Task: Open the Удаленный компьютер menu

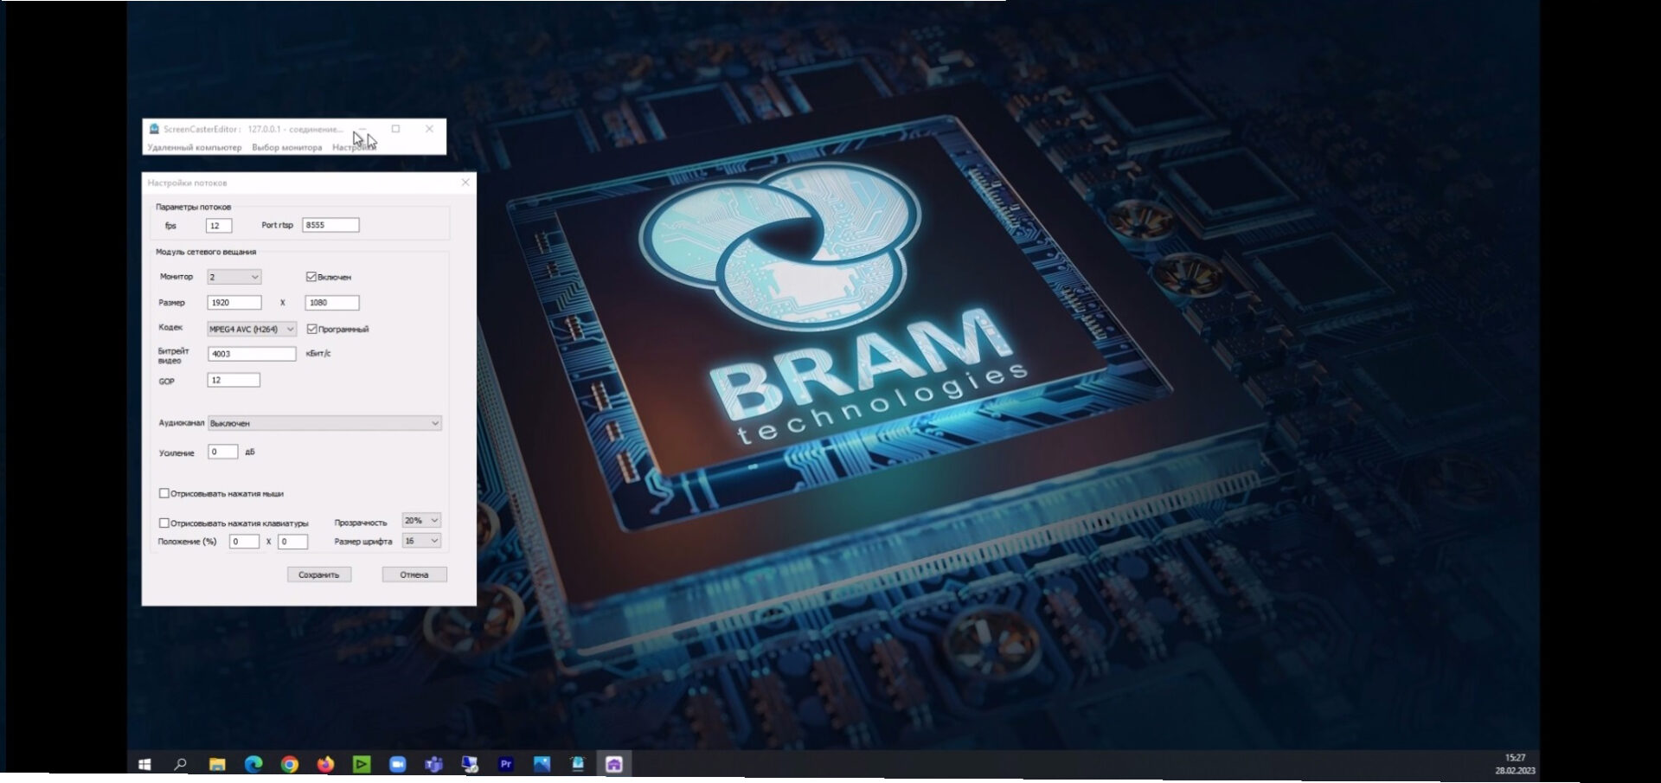Action: (x=195, y=147)
